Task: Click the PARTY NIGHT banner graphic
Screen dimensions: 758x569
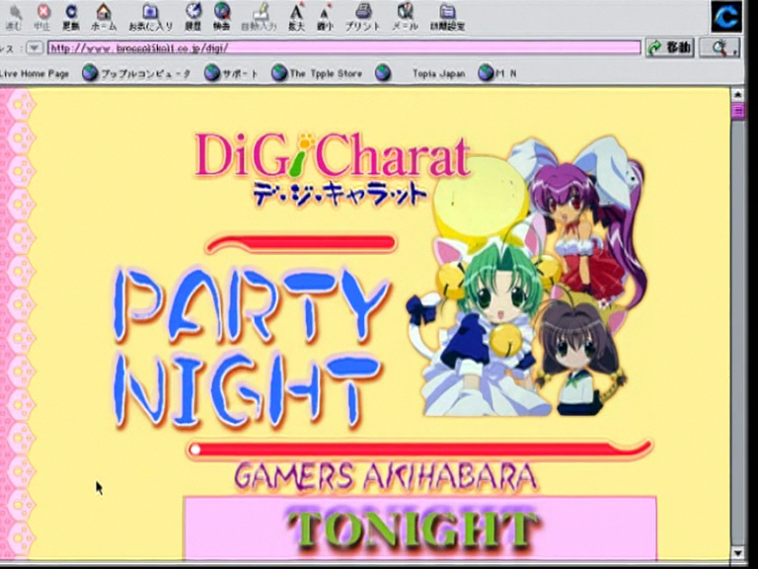Action: click(252, 348)
